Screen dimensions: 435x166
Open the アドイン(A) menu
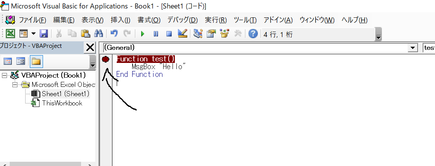coord(278,20)
